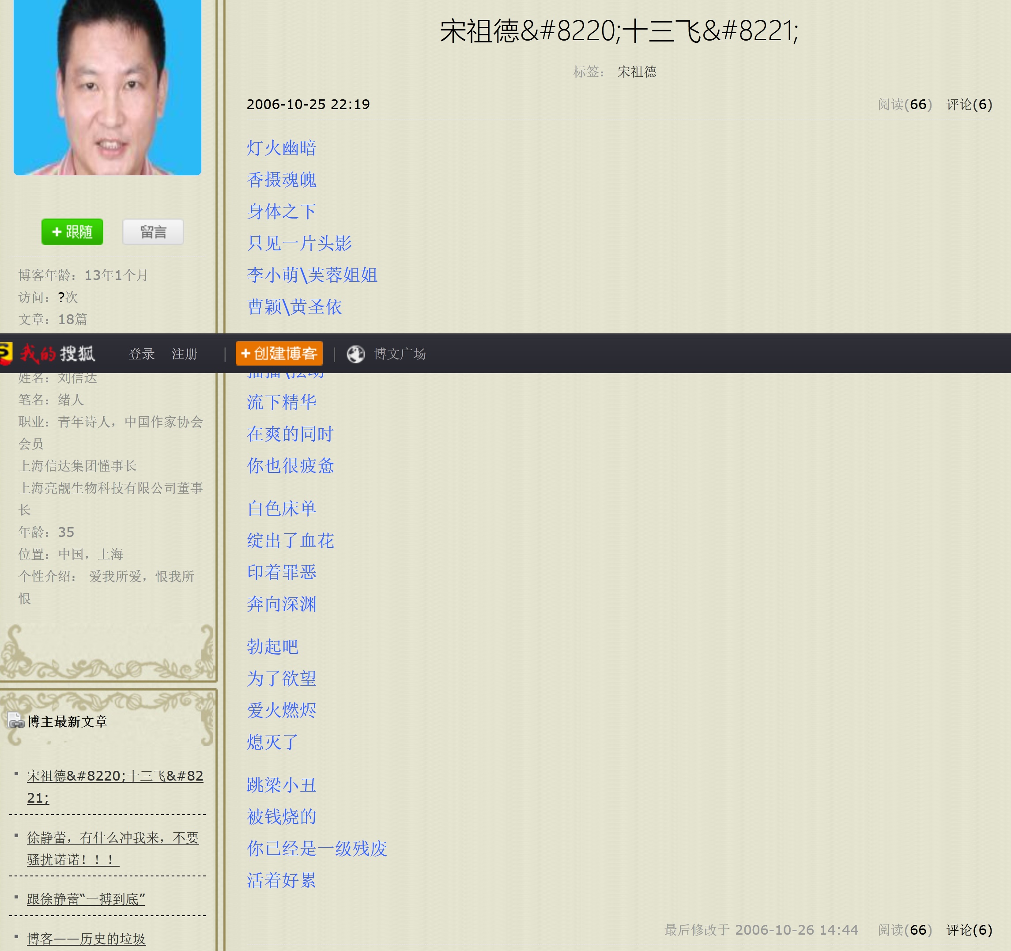This screenshot has width=1011, height=951.
Task: Click 评论(6) at the bottom of post
Action: [x=970, y=930]
